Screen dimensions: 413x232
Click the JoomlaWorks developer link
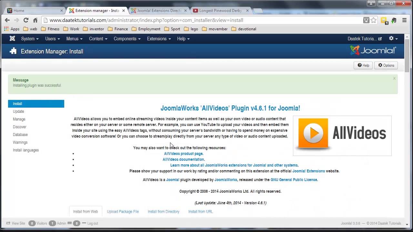coord(226,180)
